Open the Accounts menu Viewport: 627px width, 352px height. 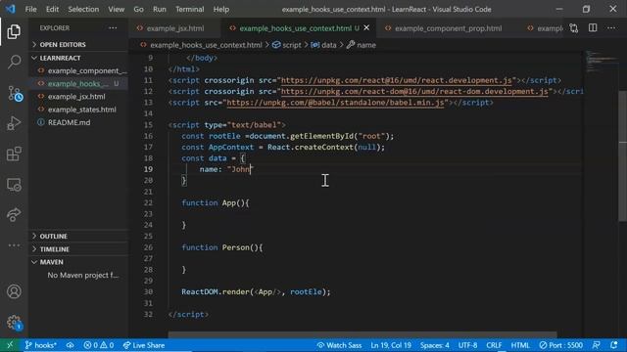(x=14, y=291)
